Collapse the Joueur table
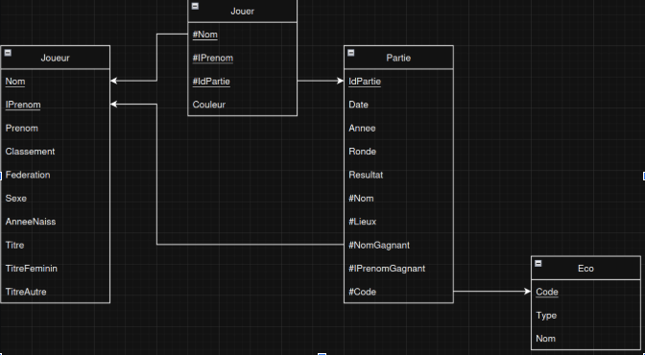645x355 pixels. tap(8, 53)
